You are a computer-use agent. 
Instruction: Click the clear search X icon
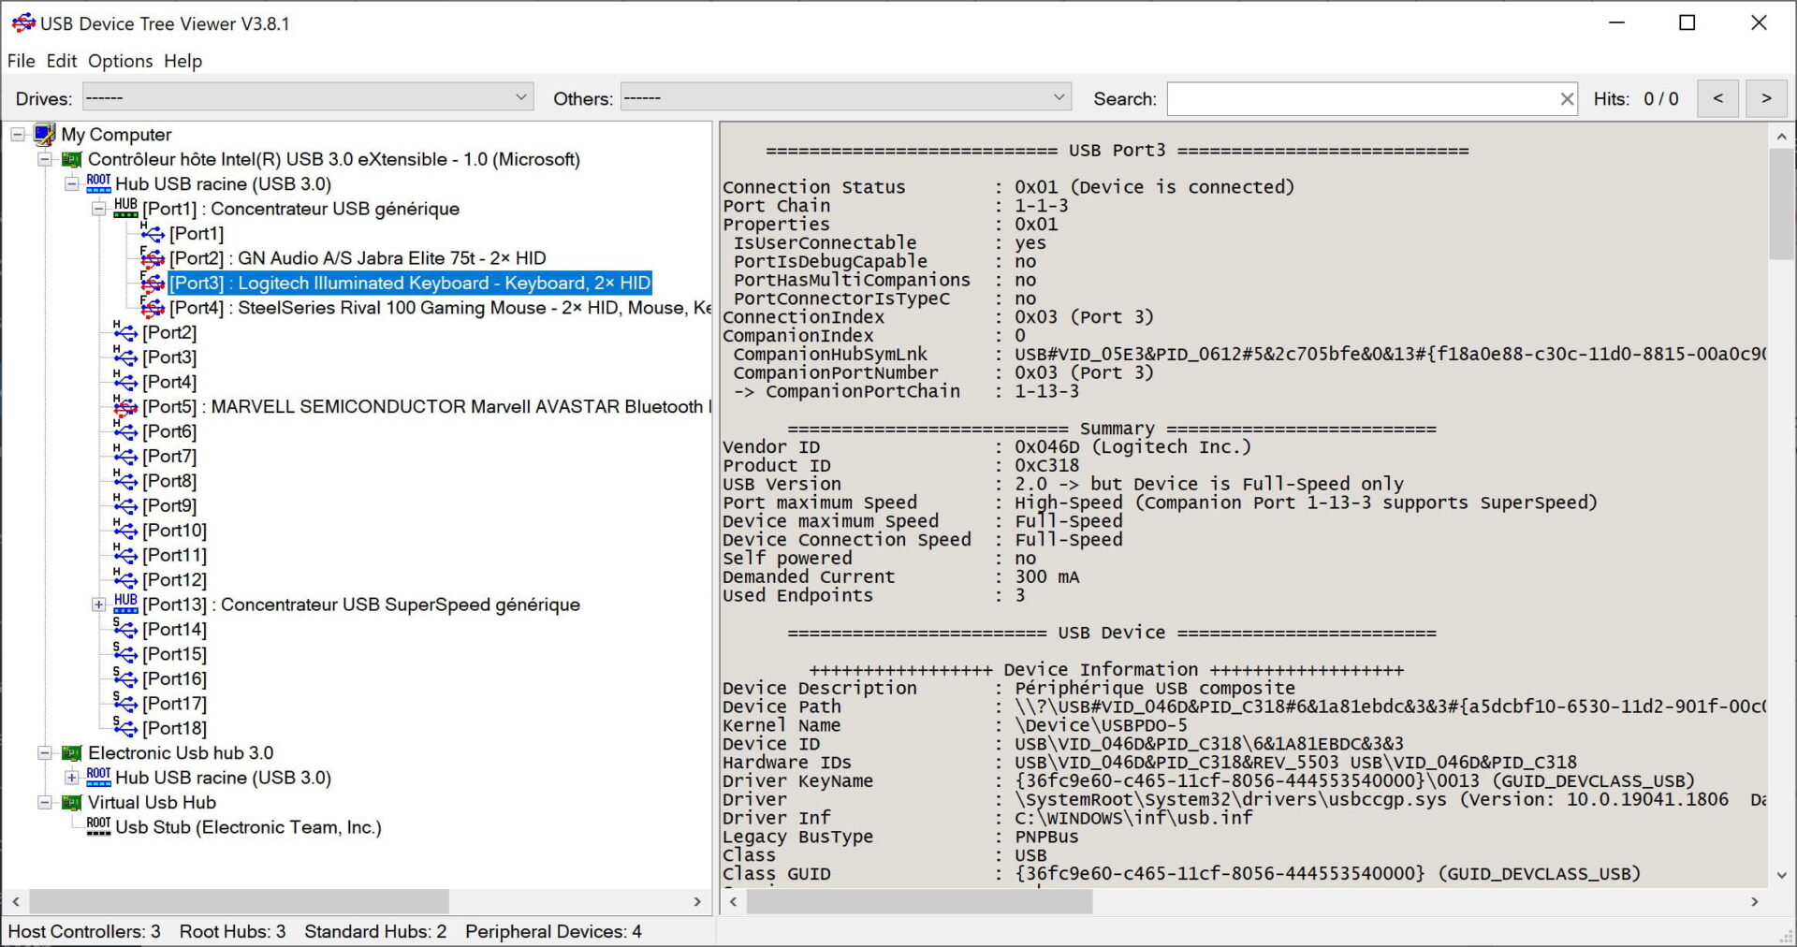1567,99
